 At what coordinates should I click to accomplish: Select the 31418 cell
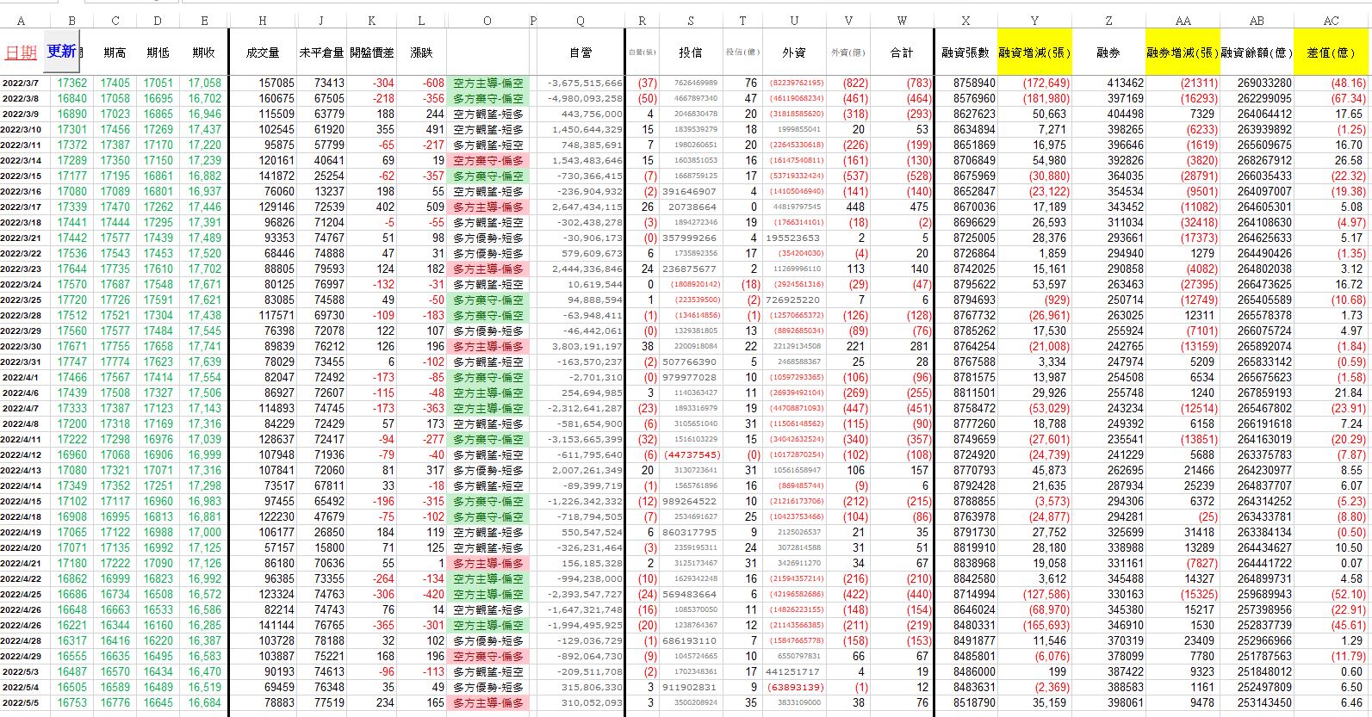tap(1183, 533)
